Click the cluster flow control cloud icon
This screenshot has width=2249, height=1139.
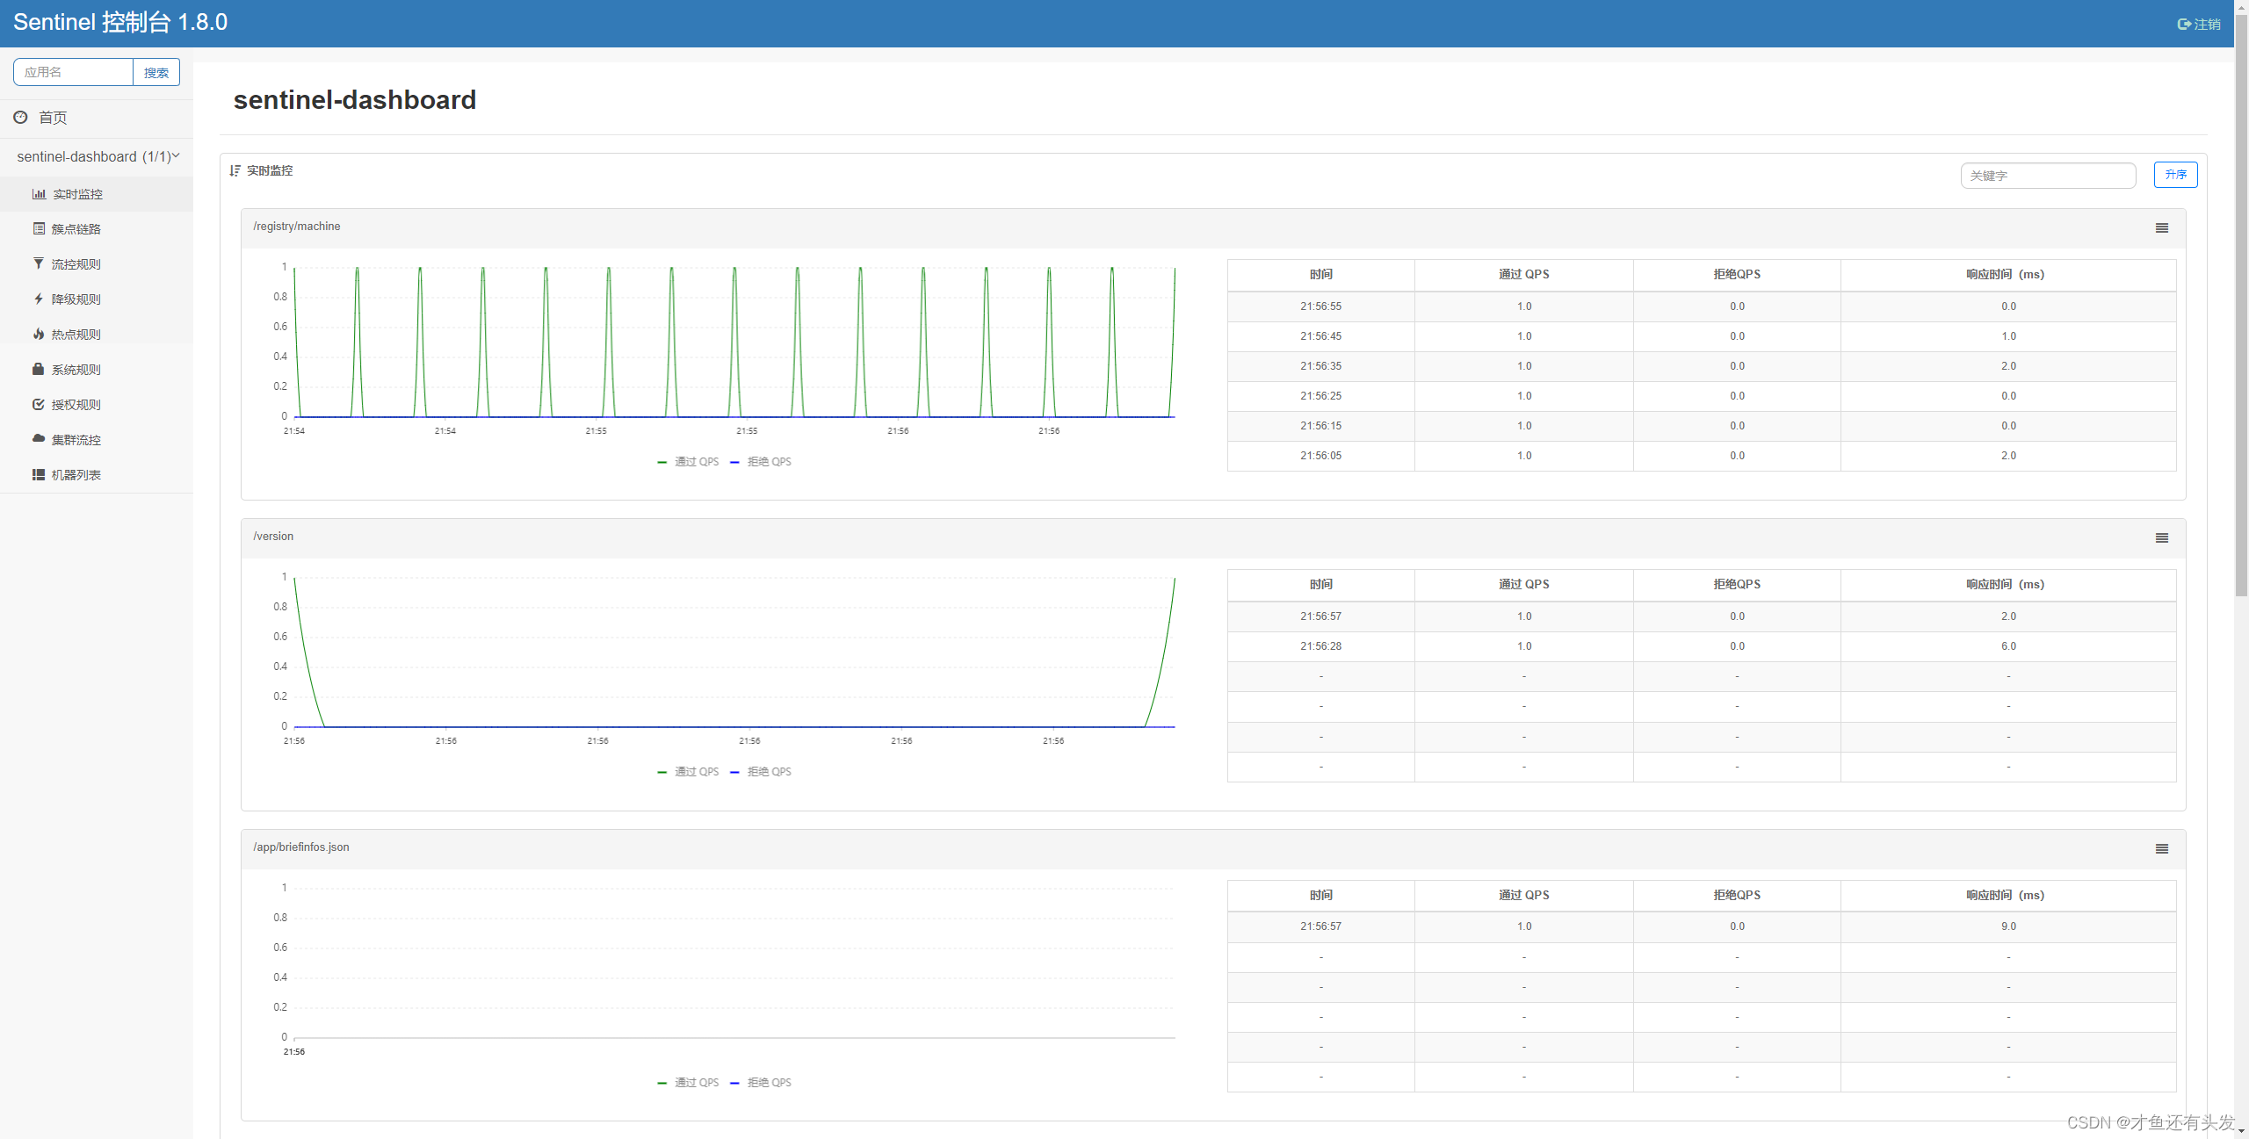pyautogui.click(x=39, y=438)
